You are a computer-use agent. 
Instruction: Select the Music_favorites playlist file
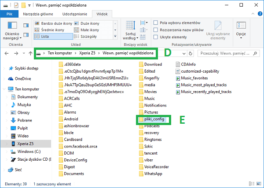(192, 78)
